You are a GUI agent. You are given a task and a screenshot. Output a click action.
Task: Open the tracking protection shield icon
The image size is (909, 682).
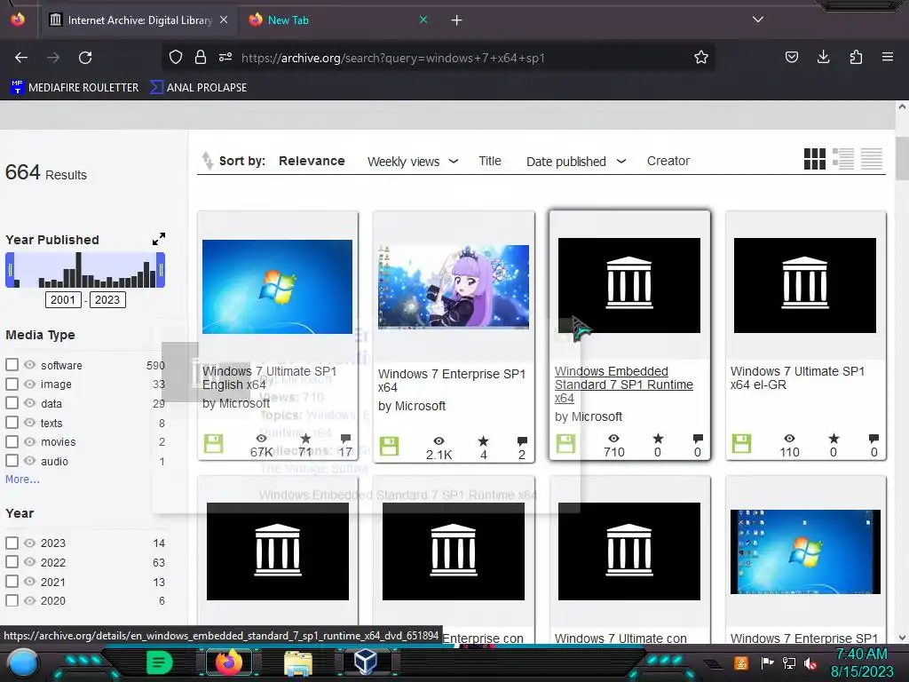point(176,57)
